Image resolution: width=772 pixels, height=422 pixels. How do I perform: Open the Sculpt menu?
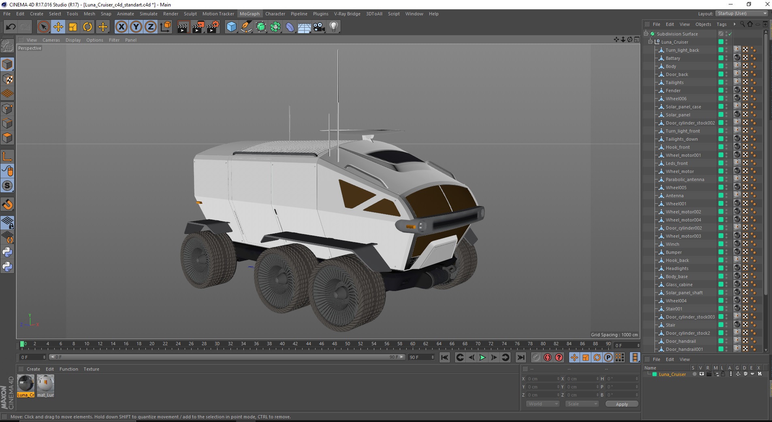[x=190, y=14]
